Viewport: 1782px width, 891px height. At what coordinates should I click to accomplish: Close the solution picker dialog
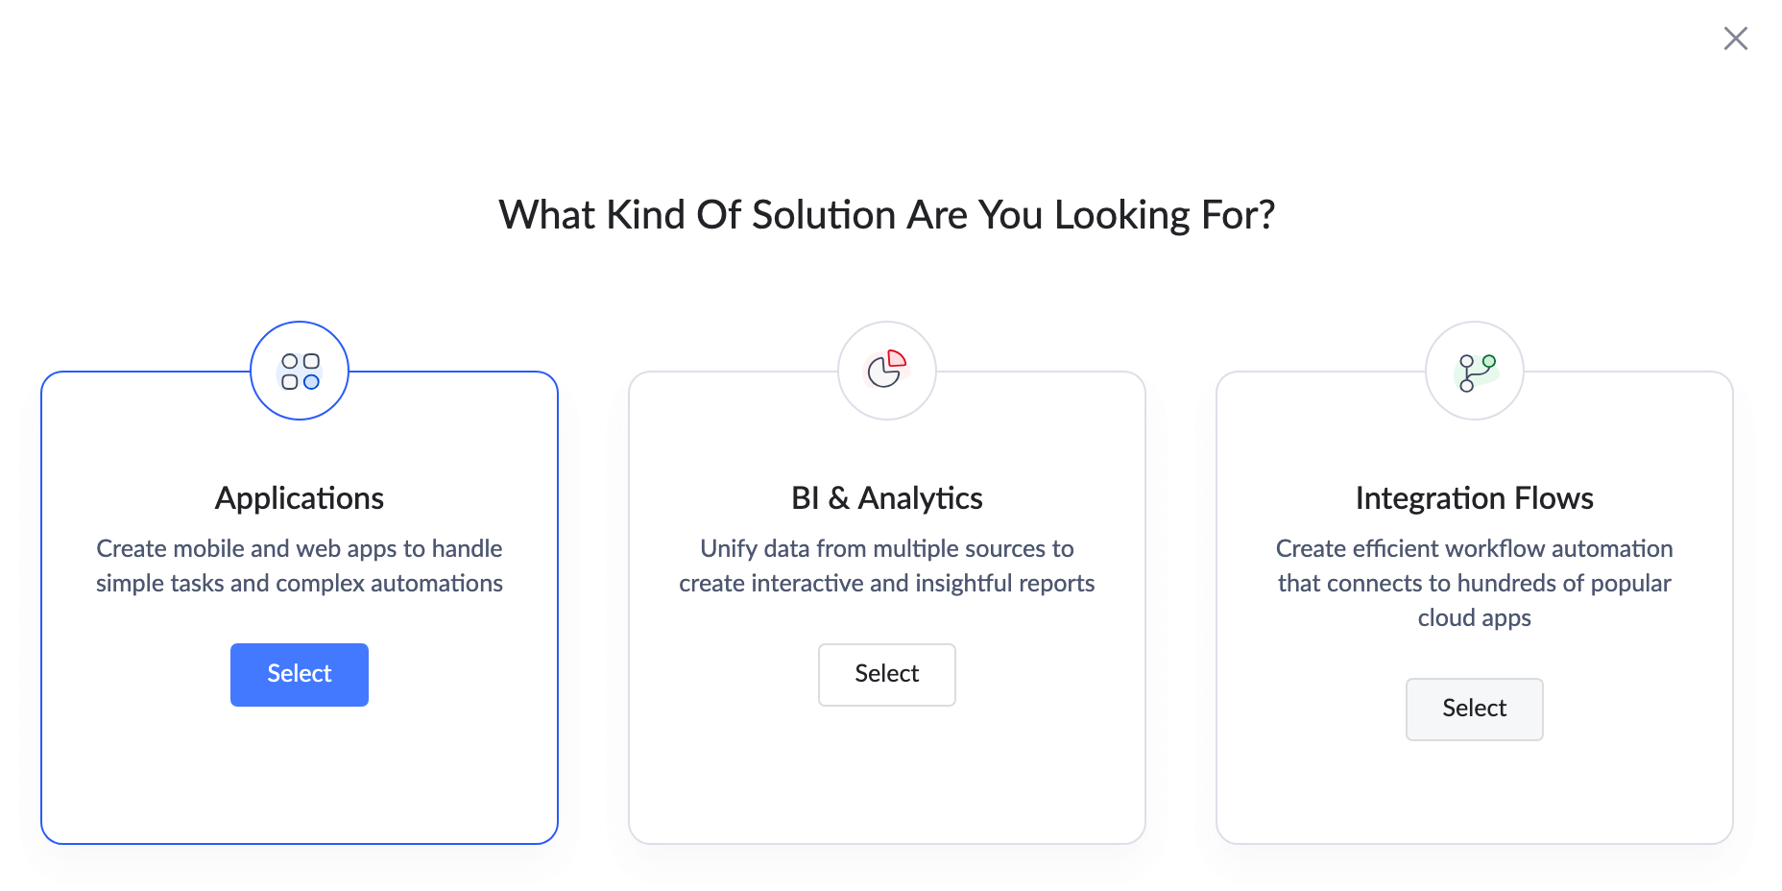(1735, 38)
